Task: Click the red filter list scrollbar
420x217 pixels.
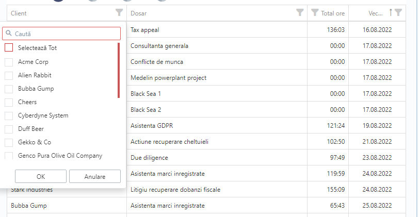Action: 119,71
